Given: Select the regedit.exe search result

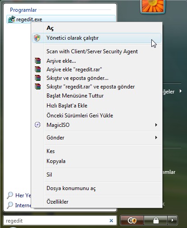Looking at the screenshot, I should coord(61,19).
